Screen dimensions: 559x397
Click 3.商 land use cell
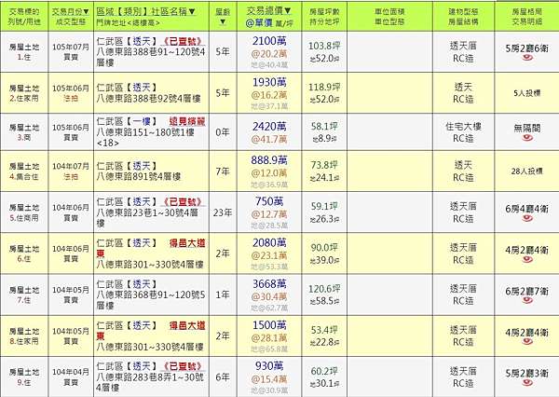(x=24, y=137)
